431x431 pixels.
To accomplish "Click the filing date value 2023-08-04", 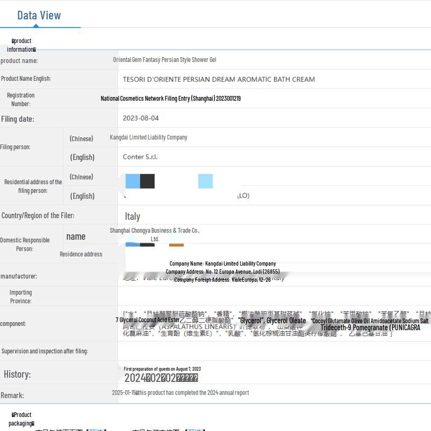I will pyautogui.click(x=141, y=118).
